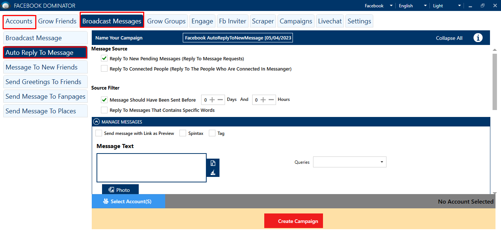
Task: Open the Queries combo box
Action: pos(350,162)
